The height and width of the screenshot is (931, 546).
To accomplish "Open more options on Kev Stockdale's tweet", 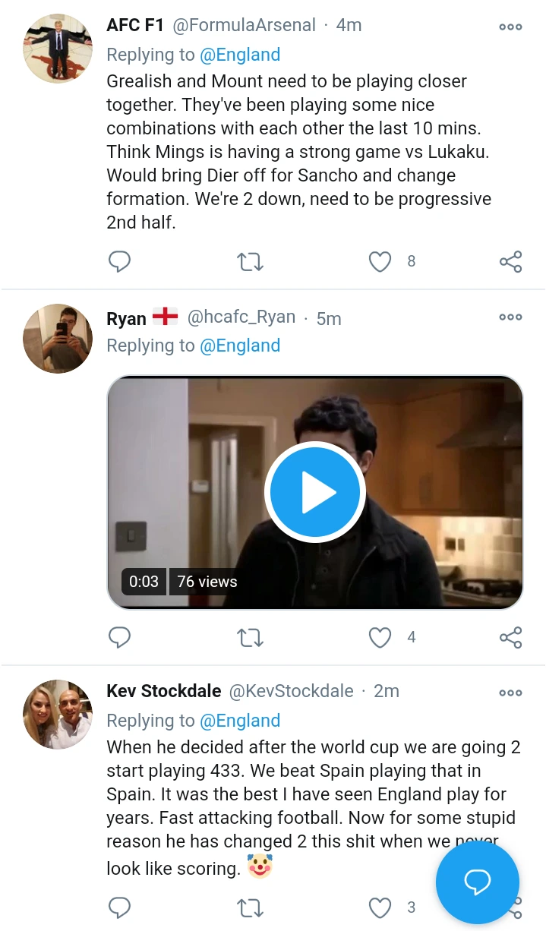I will tap(510, 693).
